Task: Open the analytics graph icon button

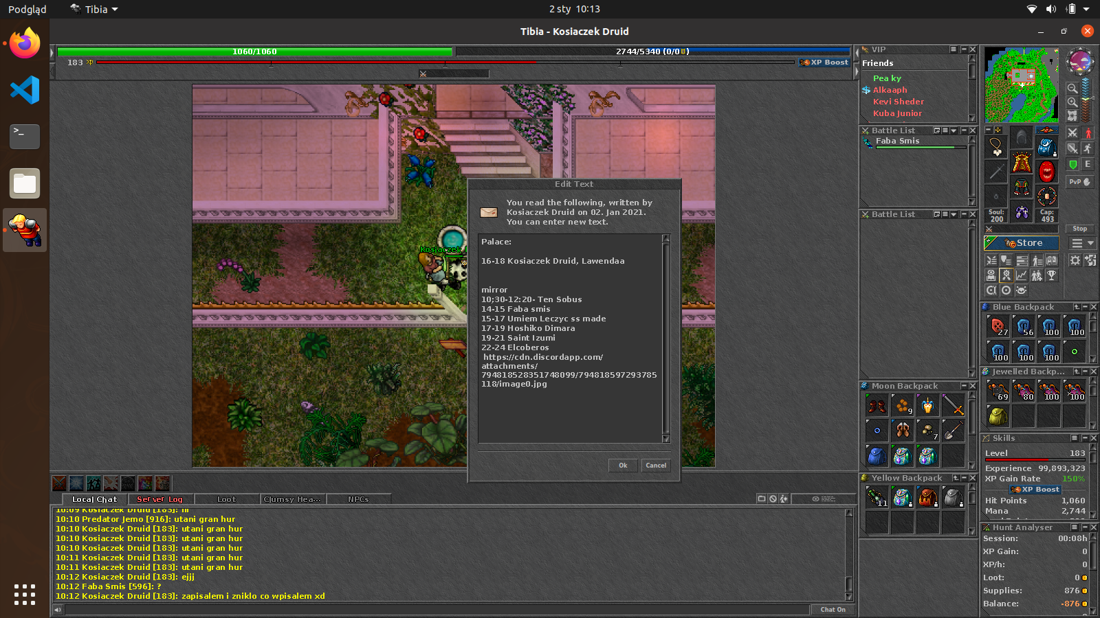Action: [x=1022, y=275]
